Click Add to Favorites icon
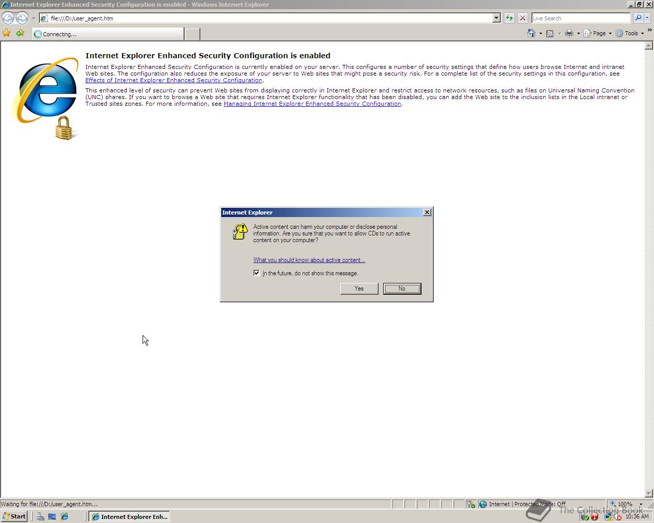654x523 pixels. [x=20, y=33]
